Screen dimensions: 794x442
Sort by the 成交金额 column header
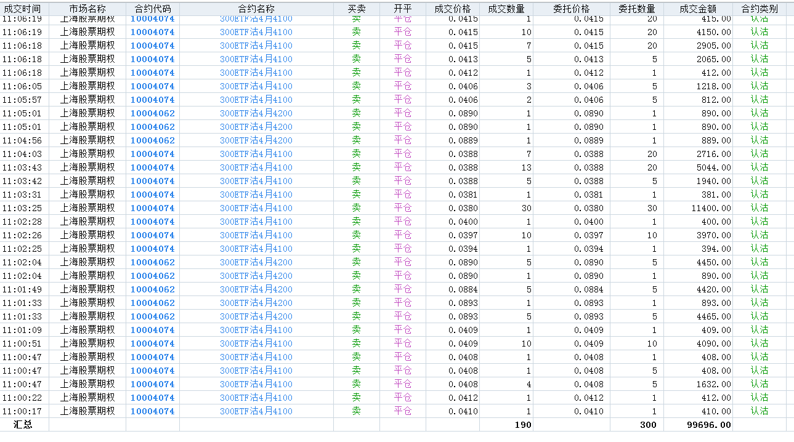[x=699, y=9]
